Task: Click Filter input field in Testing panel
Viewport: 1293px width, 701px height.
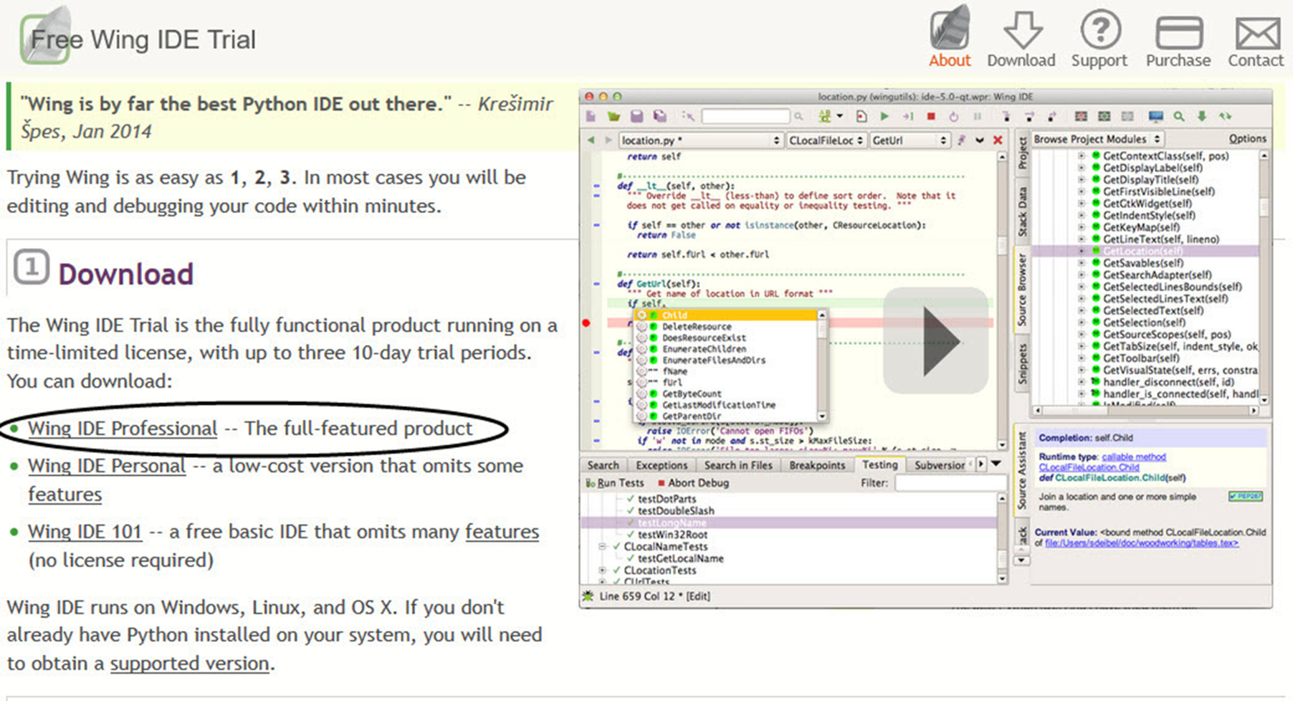Action: (950, 483)
